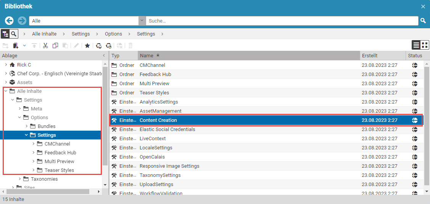Select the Elastic Social Credentials row
The width and height of the screenshot is (430, 204).
click(267, 130)
